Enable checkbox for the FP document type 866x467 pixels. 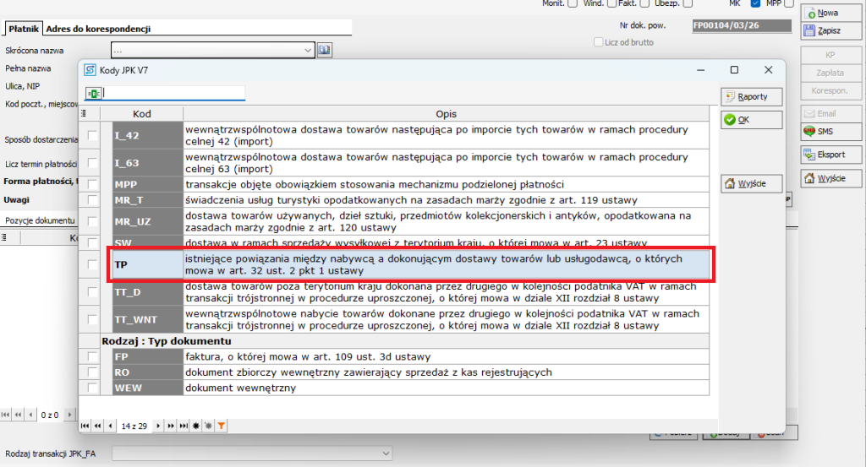click(92, 357)
